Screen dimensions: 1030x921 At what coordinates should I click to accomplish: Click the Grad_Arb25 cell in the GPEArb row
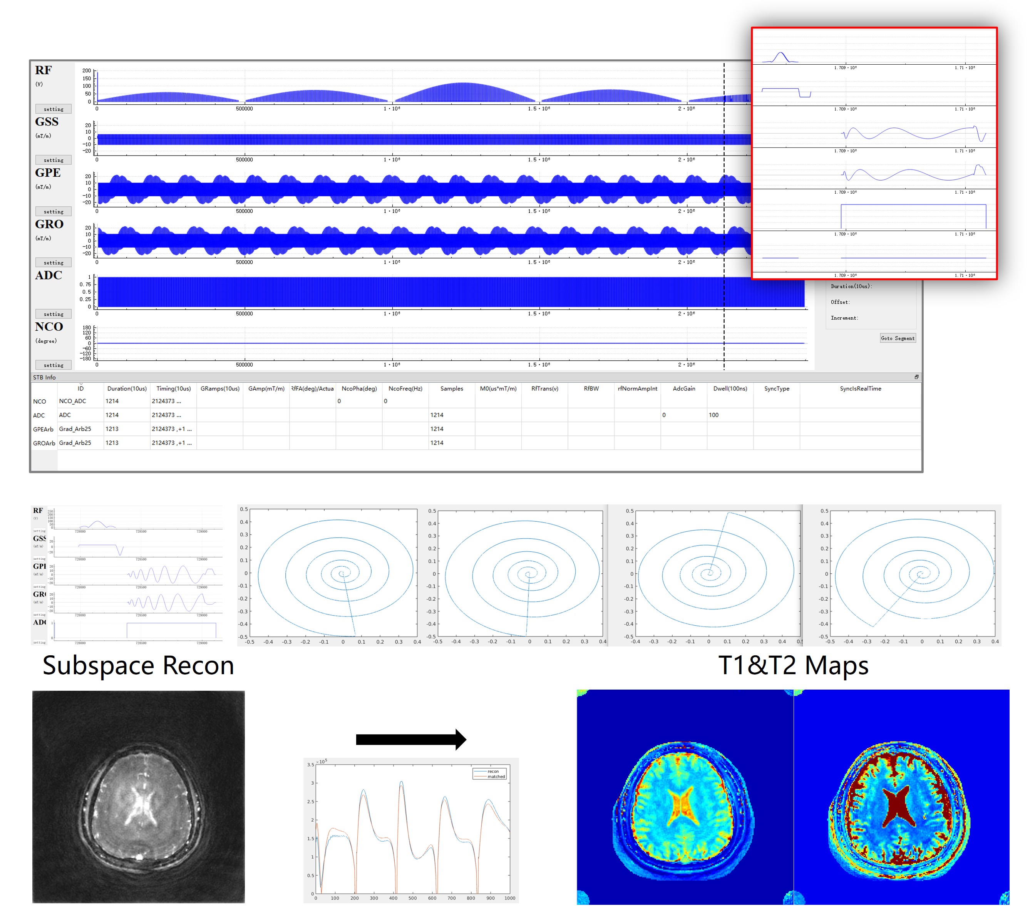pyautogui.click(x=80, y=429)
